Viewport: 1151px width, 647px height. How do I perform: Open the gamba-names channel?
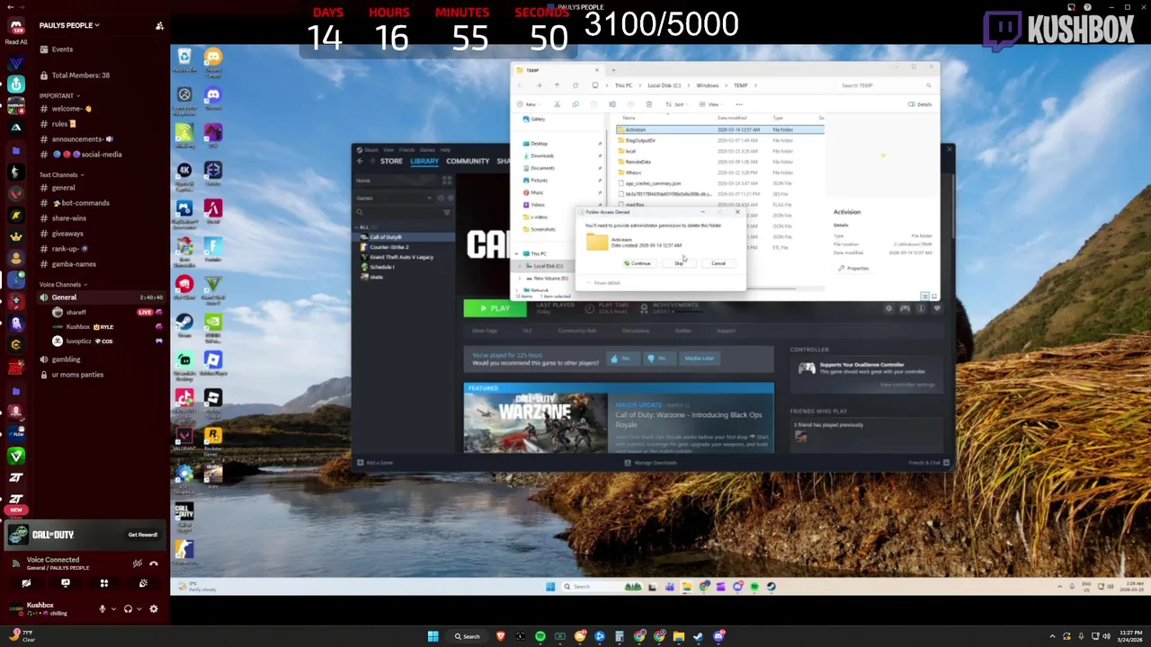point(74,264)
